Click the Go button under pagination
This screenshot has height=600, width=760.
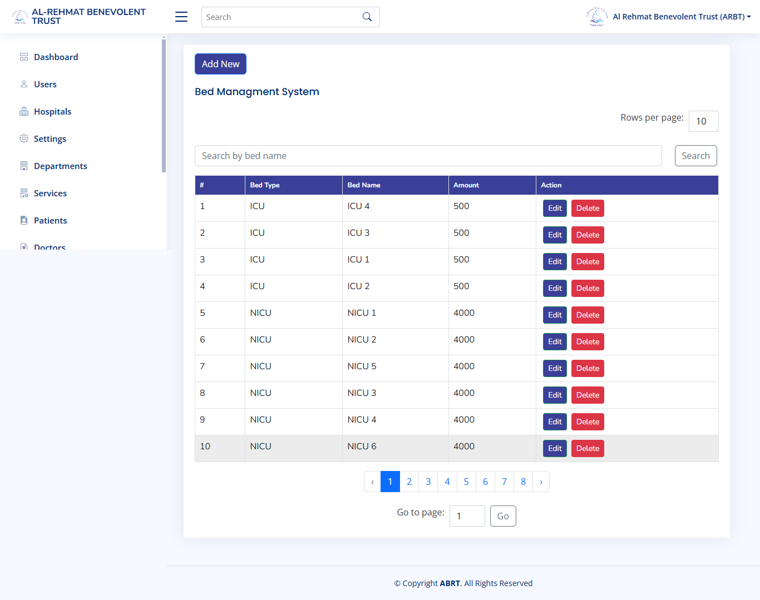[x=503, y=516]
